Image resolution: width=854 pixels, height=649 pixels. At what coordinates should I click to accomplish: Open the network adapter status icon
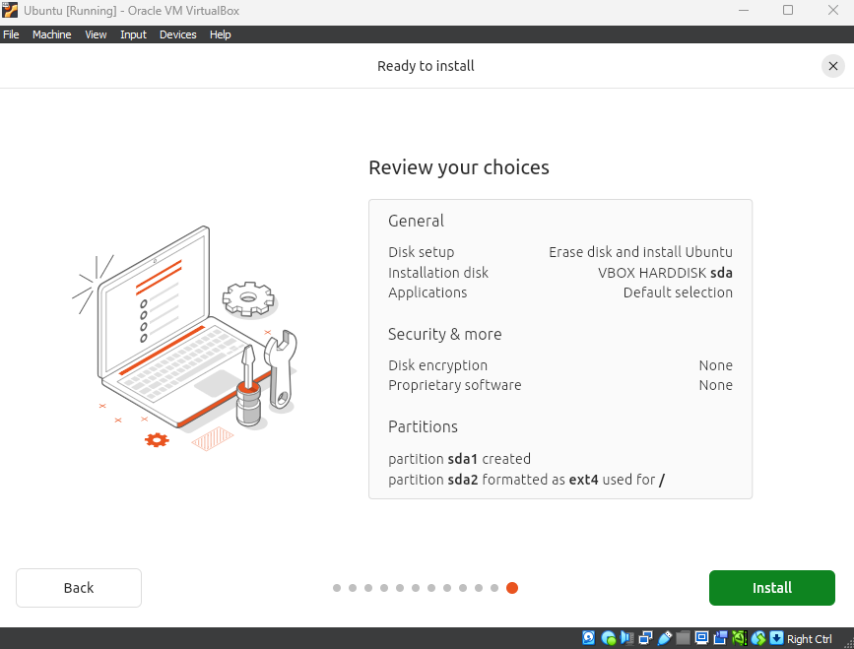pos(646,638)
